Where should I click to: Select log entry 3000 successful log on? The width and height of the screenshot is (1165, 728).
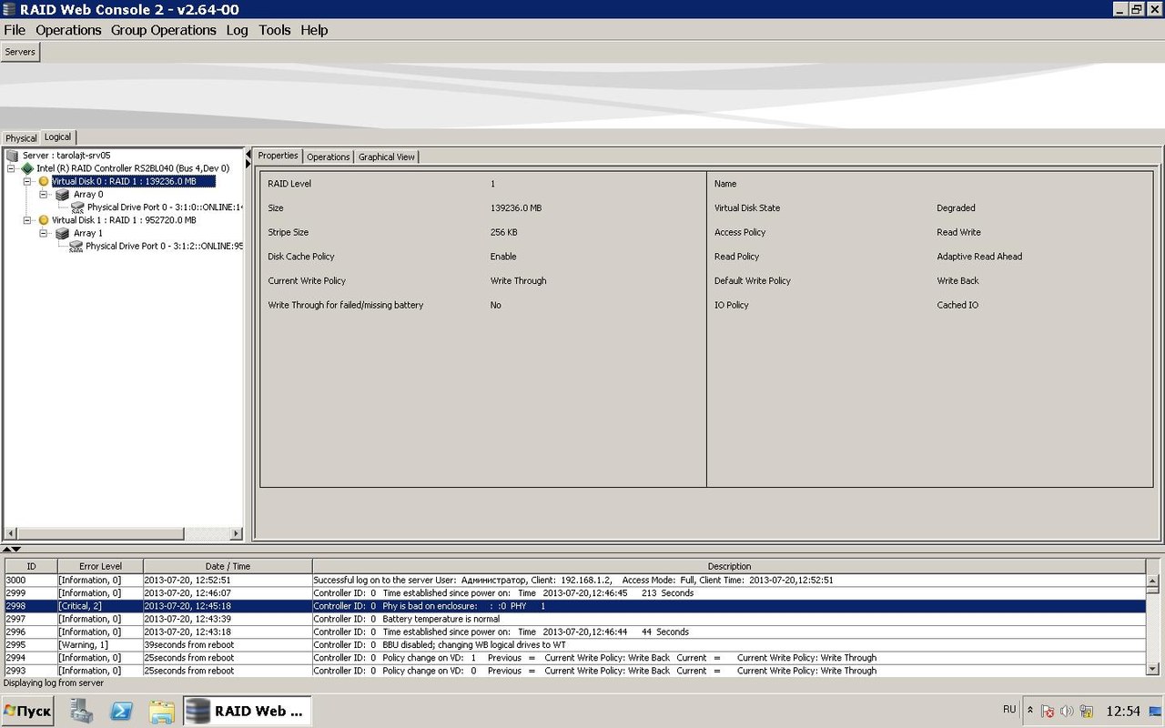click(574, 580)
